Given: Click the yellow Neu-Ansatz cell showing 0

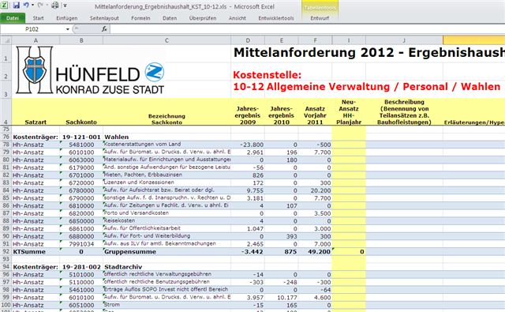Looking at the screenshot, I should tap(349, 252).
